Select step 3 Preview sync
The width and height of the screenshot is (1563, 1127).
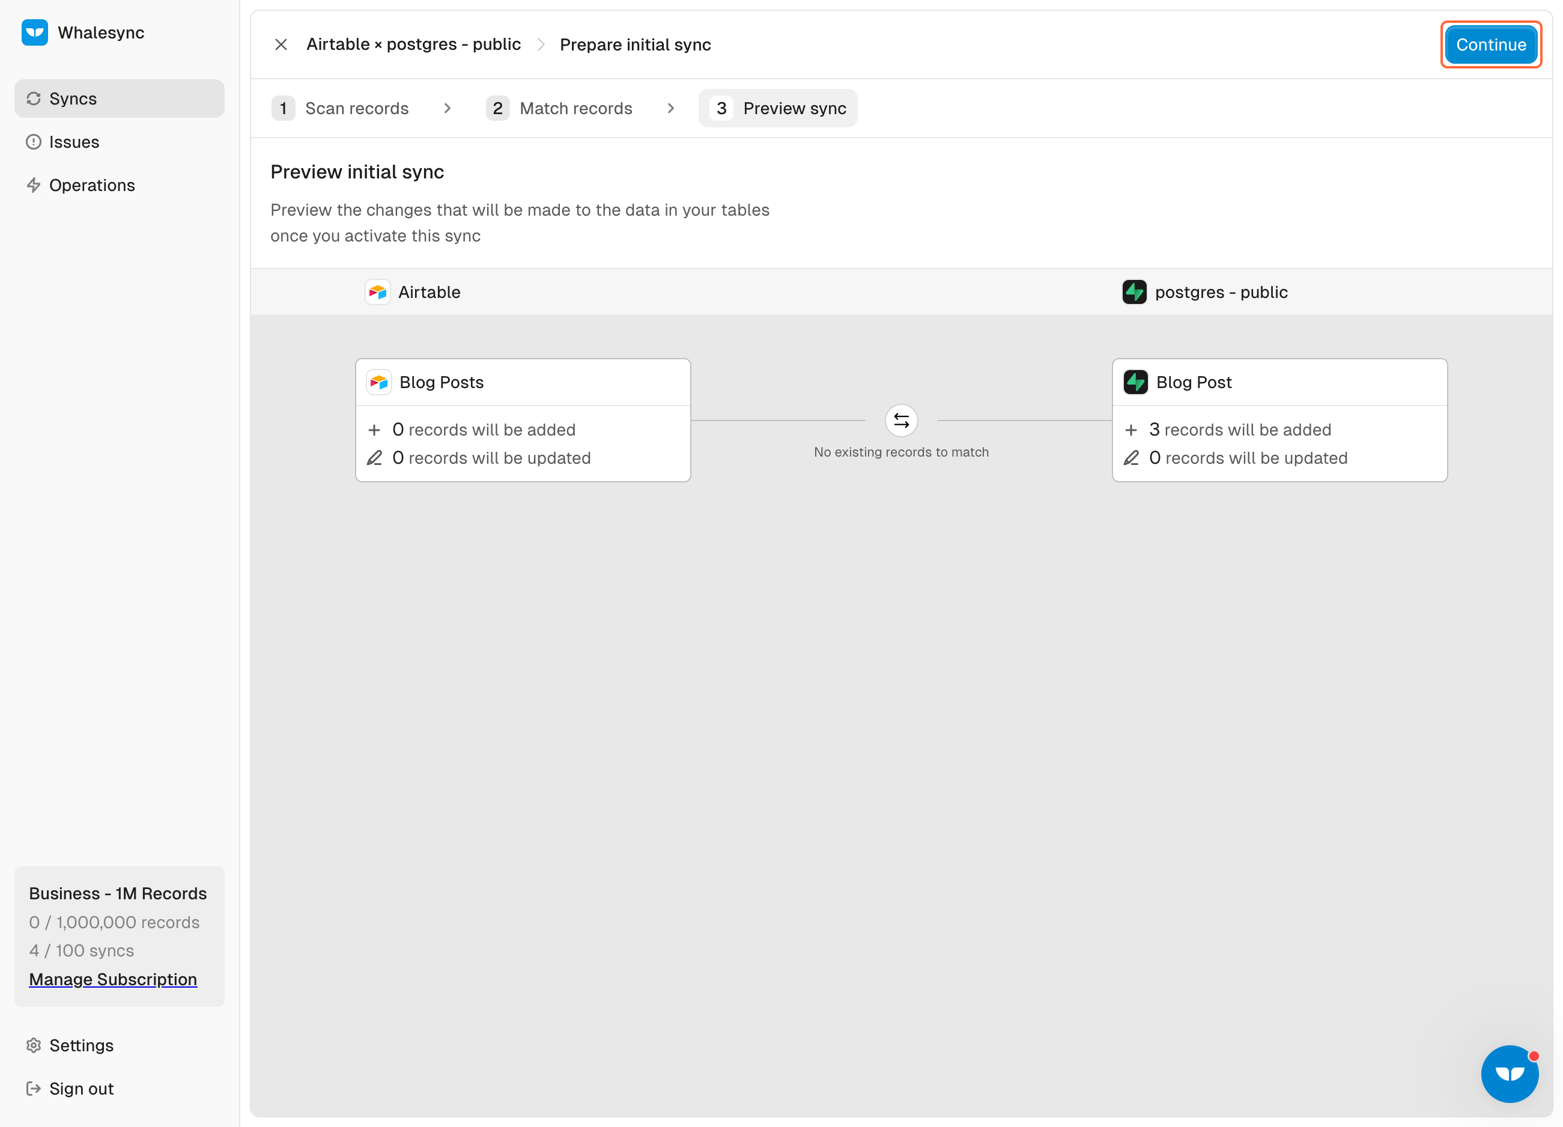[x=778, y=108]
